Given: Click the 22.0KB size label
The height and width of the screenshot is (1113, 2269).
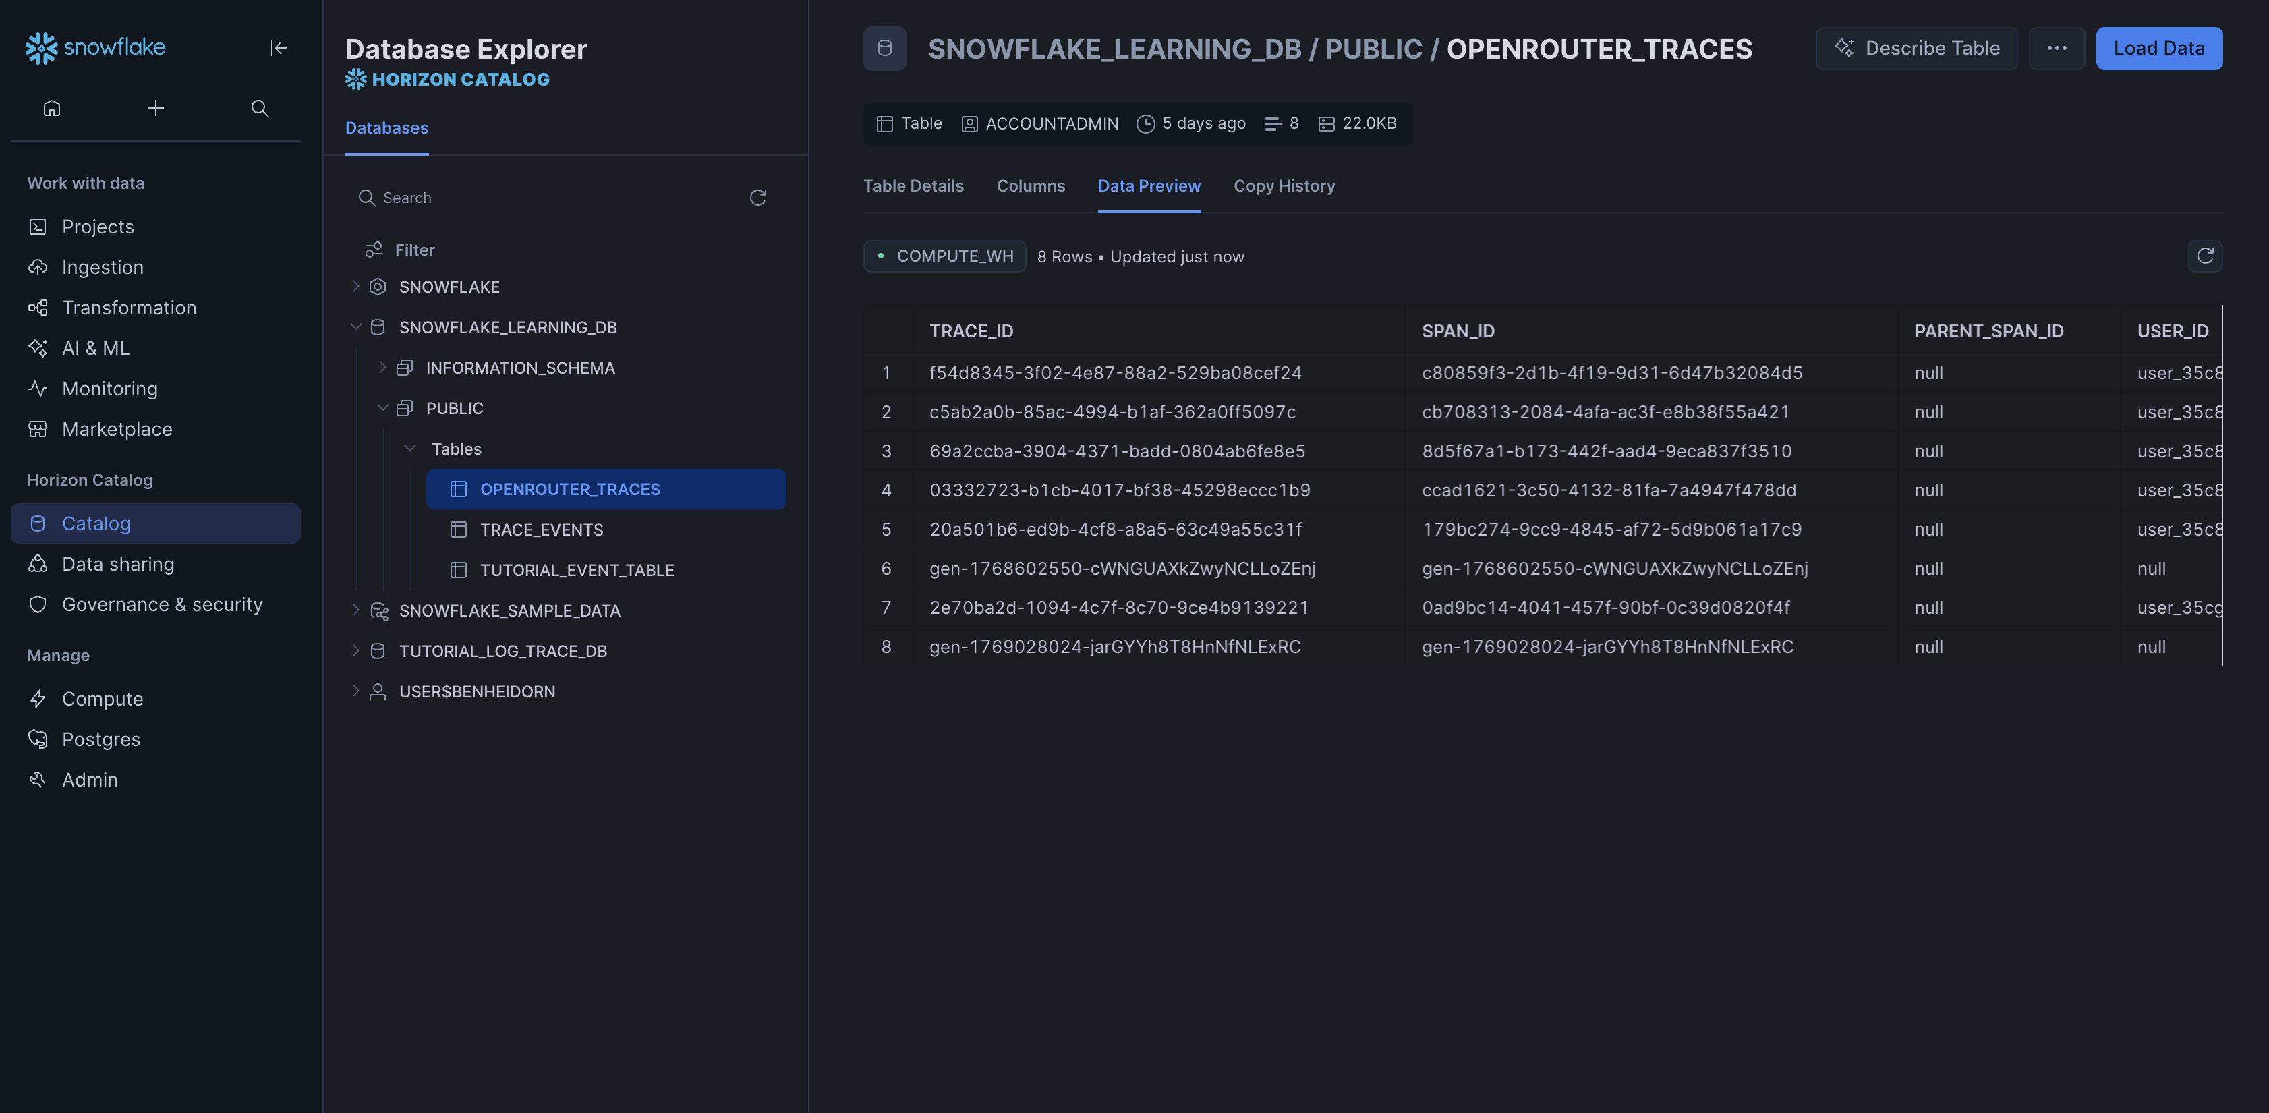Looking at the screenshot, I should (x=1356, y=123).
